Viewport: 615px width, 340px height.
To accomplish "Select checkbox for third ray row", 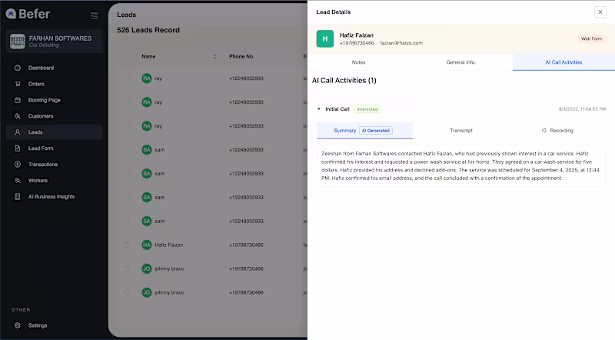I will (x=127, y=126).
